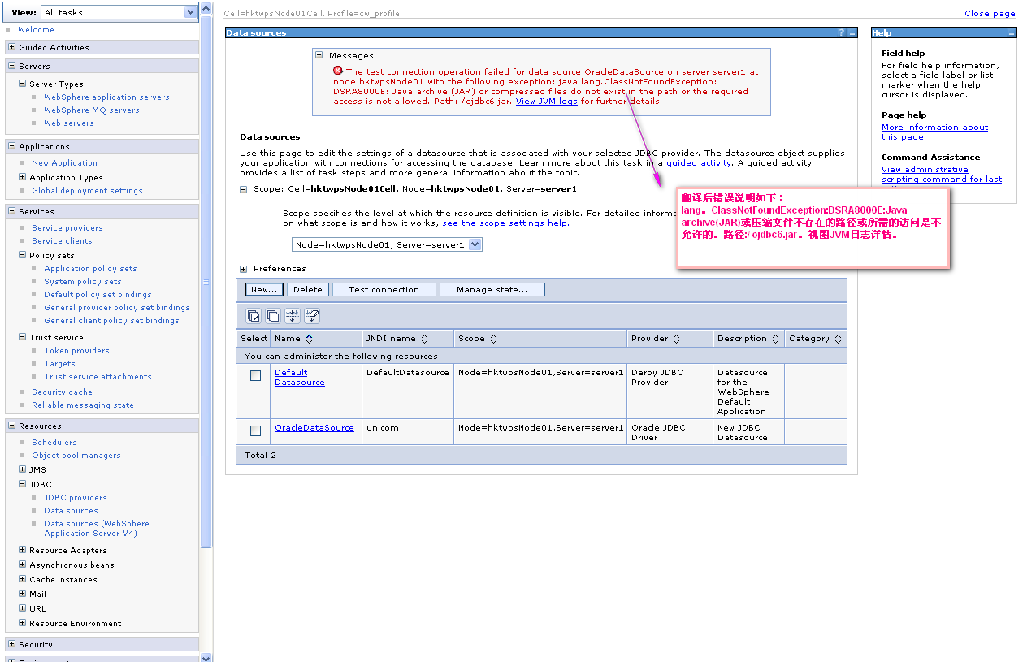This screenshot has width=1036, height=662.
Task: Open Data sources navigation item
Action: (71, 511)
